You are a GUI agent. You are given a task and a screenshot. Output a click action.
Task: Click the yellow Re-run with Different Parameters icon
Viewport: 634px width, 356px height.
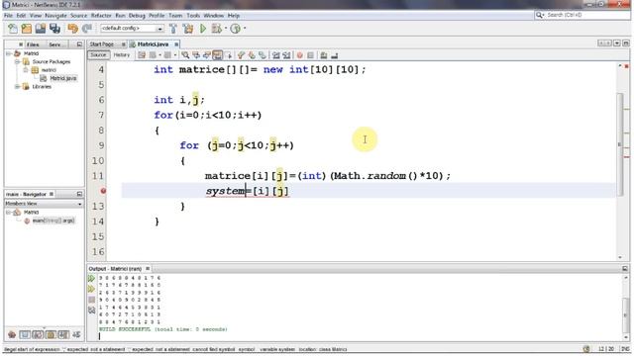point(91,289)
